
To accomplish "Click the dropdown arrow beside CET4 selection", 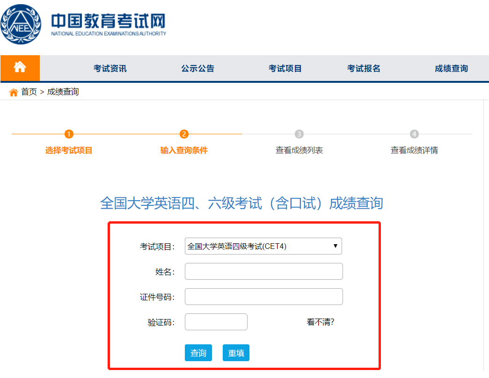I will (x=335, y=246).
